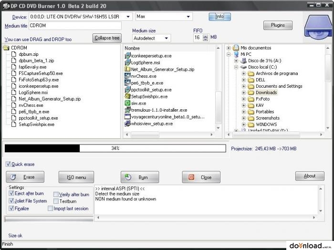Click the floppy drive A: icon

[x=243, y=61]
